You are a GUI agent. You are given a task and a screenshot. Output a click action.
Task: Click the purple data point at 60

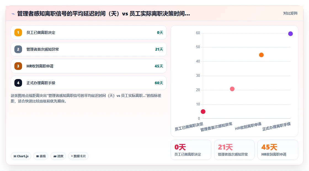coord(291,34)
